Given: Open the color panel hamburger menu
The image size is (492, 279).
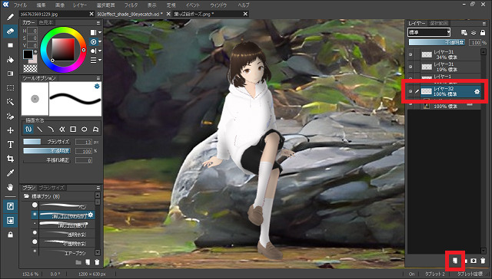Looking at the screenshot, I should (98, 23).
